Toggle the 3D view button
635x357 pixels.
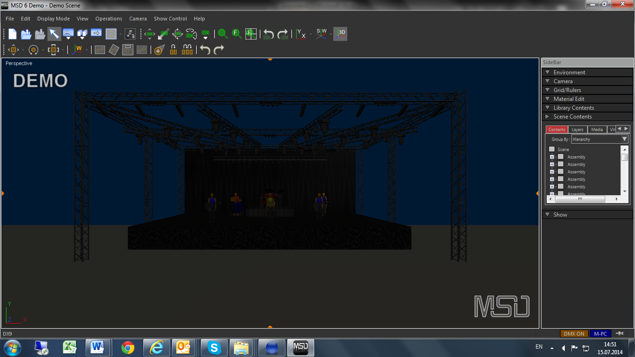tap(341, 34)
